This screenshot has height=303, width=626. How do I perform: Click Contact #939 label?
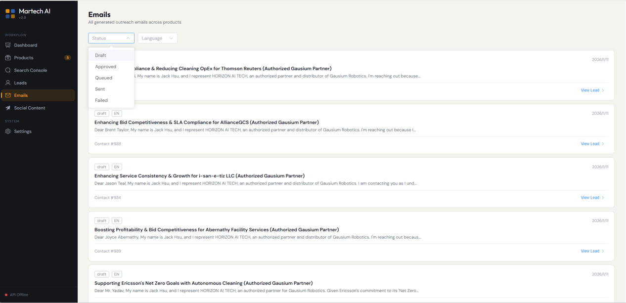pyautogui.click(x=108, y=251)
